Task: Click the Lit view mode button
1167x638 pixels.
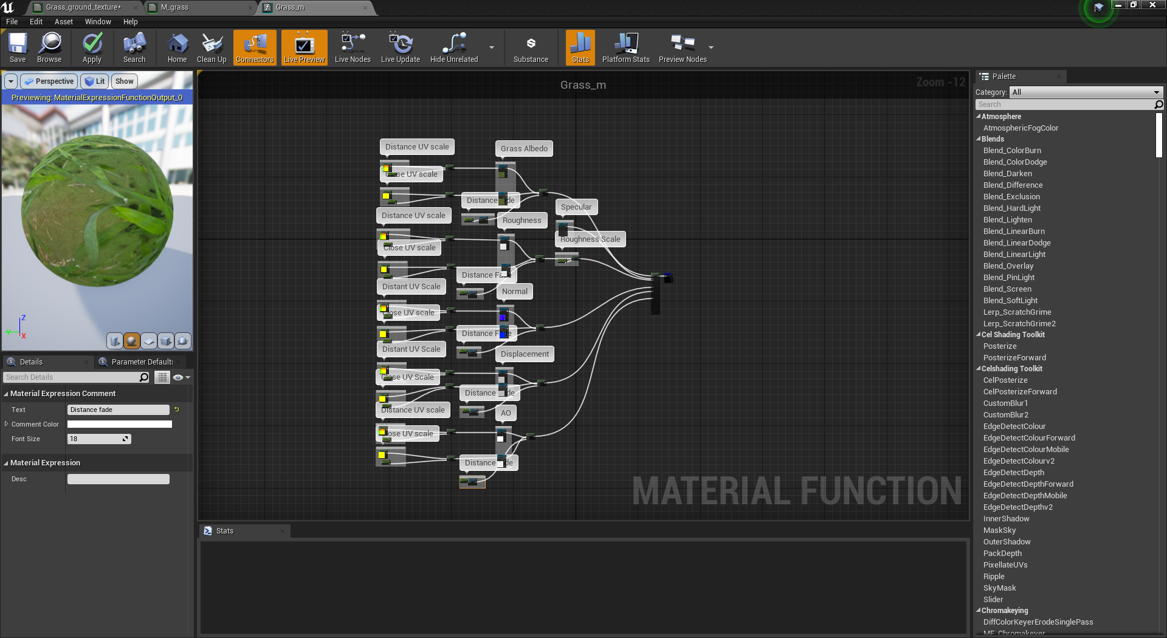Action: click(x=95, y=81)
